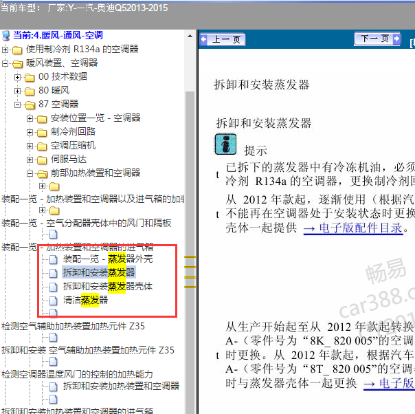Expand the 80 暖风 node
Image resolution: width=415 pixels, height=414 pixels.
tap(17, 91)
